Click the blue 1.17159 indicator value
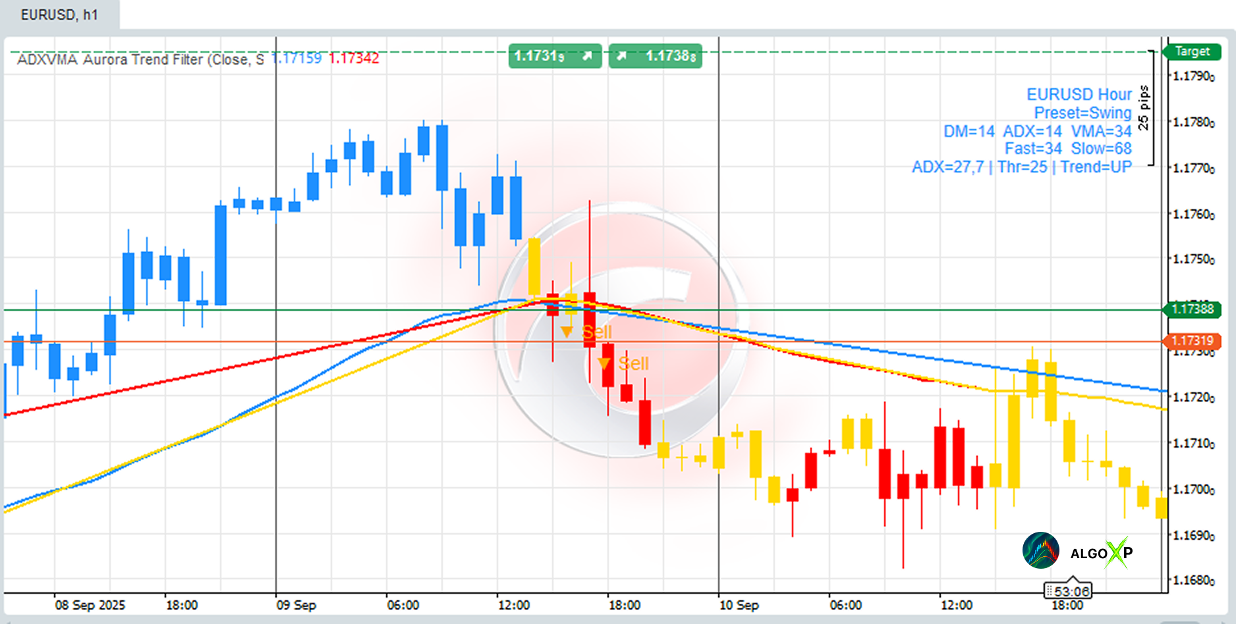Viewport: 1236px width, 624px height. [298, 59]
